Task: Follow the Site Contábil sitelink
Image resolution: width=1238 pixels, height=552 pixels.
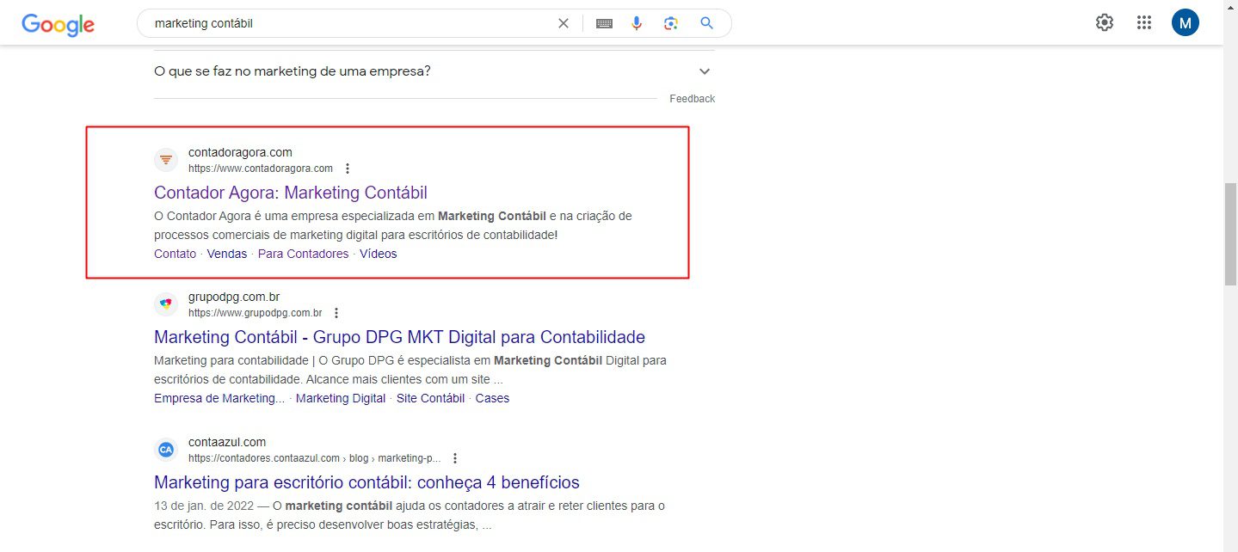Action: (430, 398)
